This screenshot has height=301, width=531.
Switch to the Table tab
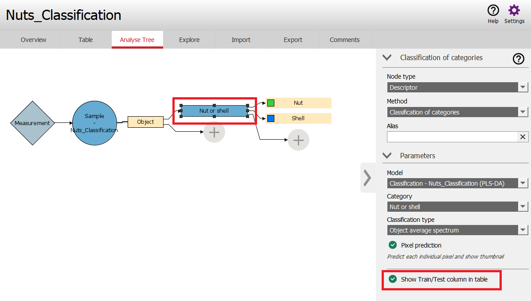pyautogui.click(x=86, y=40)
